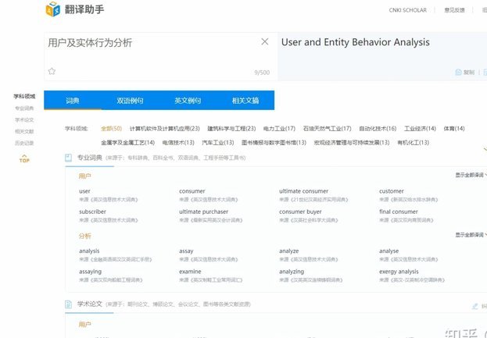The height and width of the screenshot is (338, 487).
Task: Click the Chinese source text input box
Action: [161, 56]
